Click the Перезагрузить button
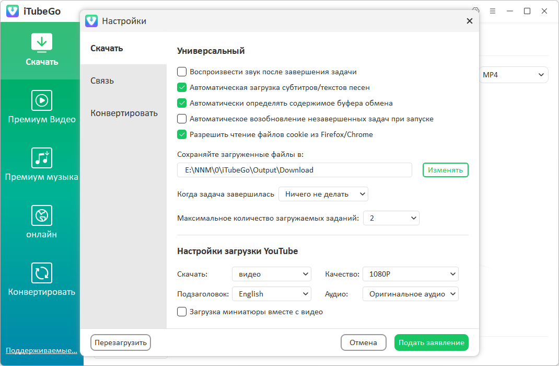 point(121,342)
